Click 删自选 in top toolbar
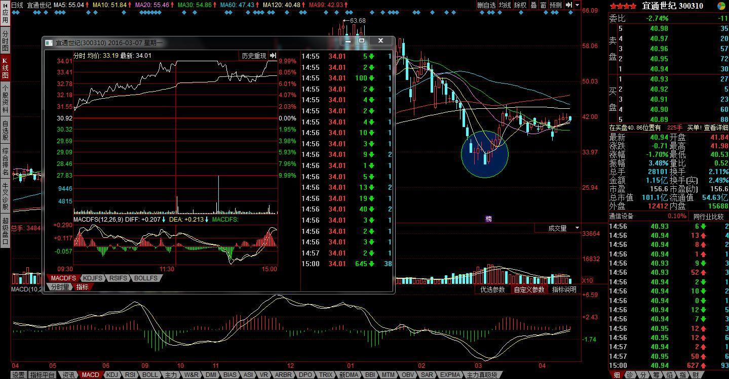 (x=486, y=5)
